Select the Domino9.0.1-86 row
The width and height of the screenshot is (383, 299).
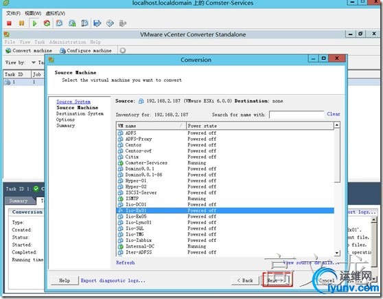(225, 175)
